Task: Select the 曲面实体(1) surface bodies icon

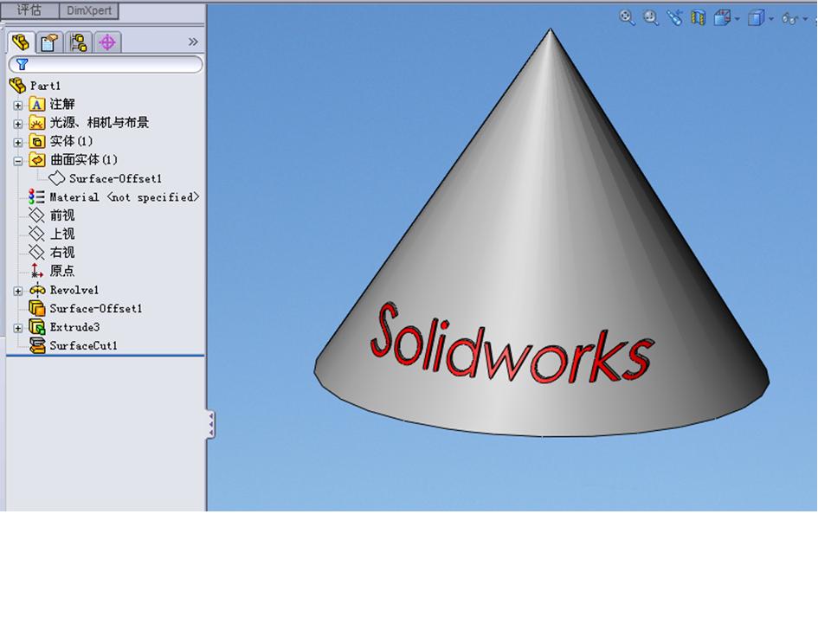Action: (36, 159)
